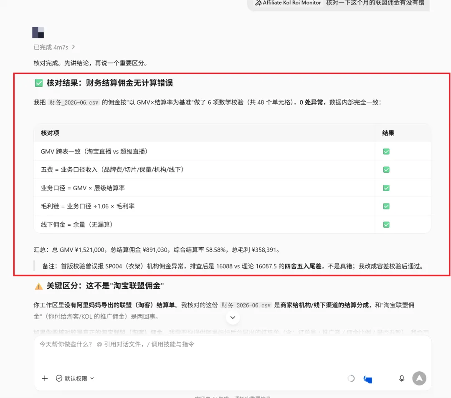Click check mark in 业务口径 row
The height and width of the screenshot is (398, 451).
click(x=386, y=188)
